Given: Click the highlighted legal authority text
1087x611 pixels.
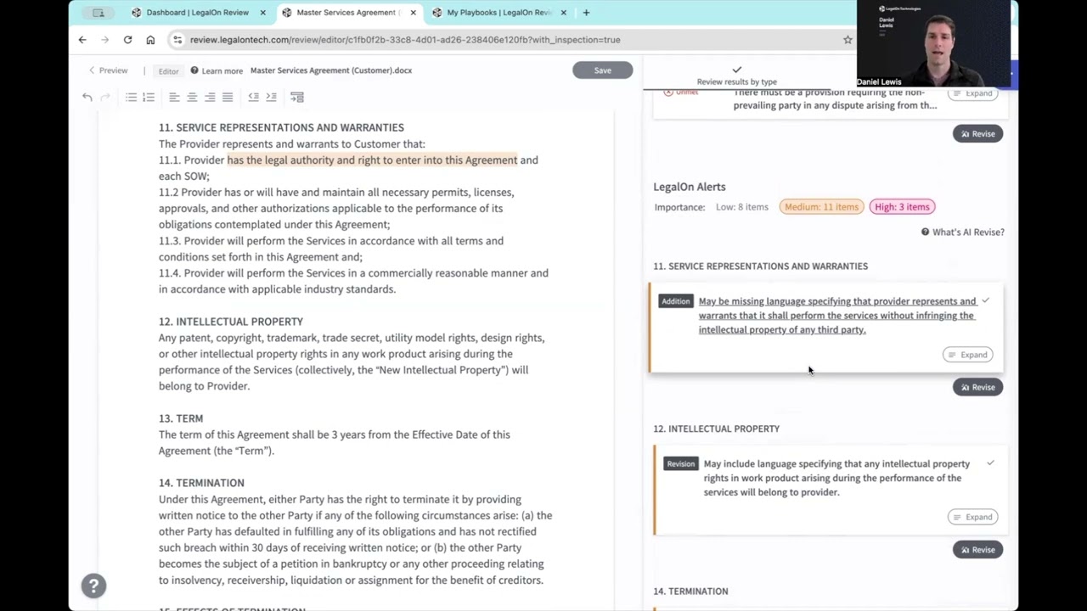Looking at the screenshot, I should click(372, 160).
